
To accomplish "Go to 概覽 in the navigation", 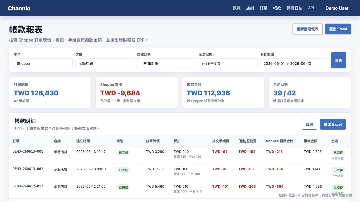I will (237, 8).
